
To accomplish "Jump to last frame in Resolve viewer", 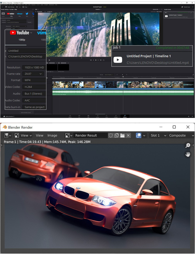I will pyautogui.click(x=101, y=60).
